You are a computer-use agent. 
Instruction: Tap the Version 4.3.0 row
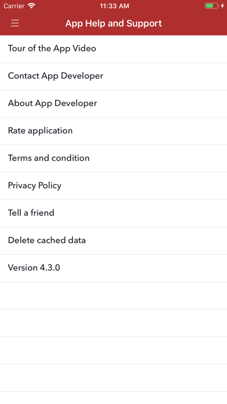[x=113, y=268]
